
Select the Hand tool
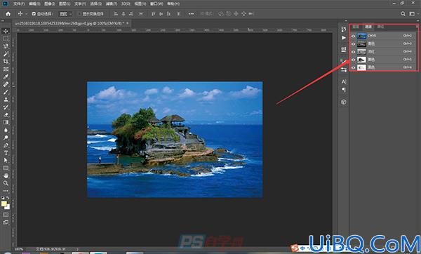click(6, 175)
